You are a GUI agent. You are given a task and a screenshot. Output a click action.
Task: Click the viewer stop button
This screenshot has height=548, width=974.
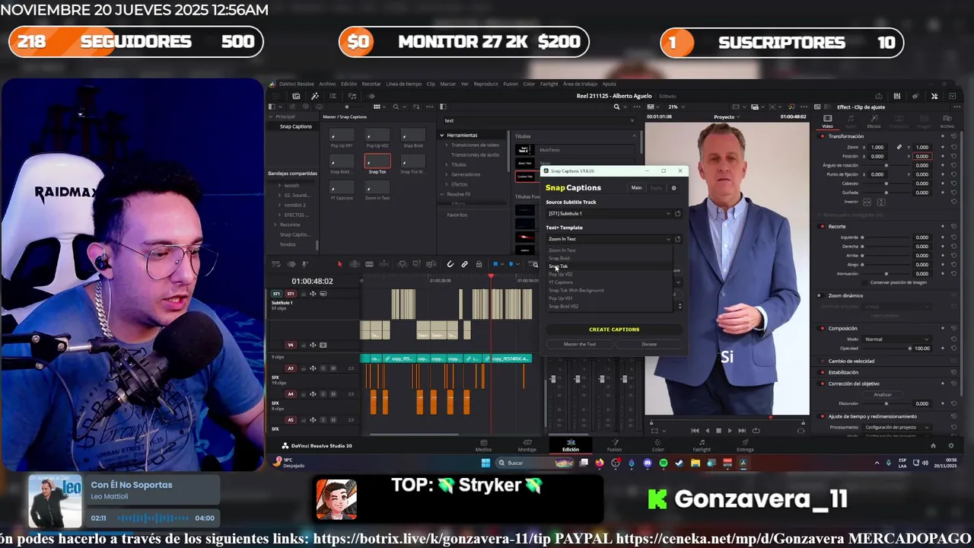[718, 431]
